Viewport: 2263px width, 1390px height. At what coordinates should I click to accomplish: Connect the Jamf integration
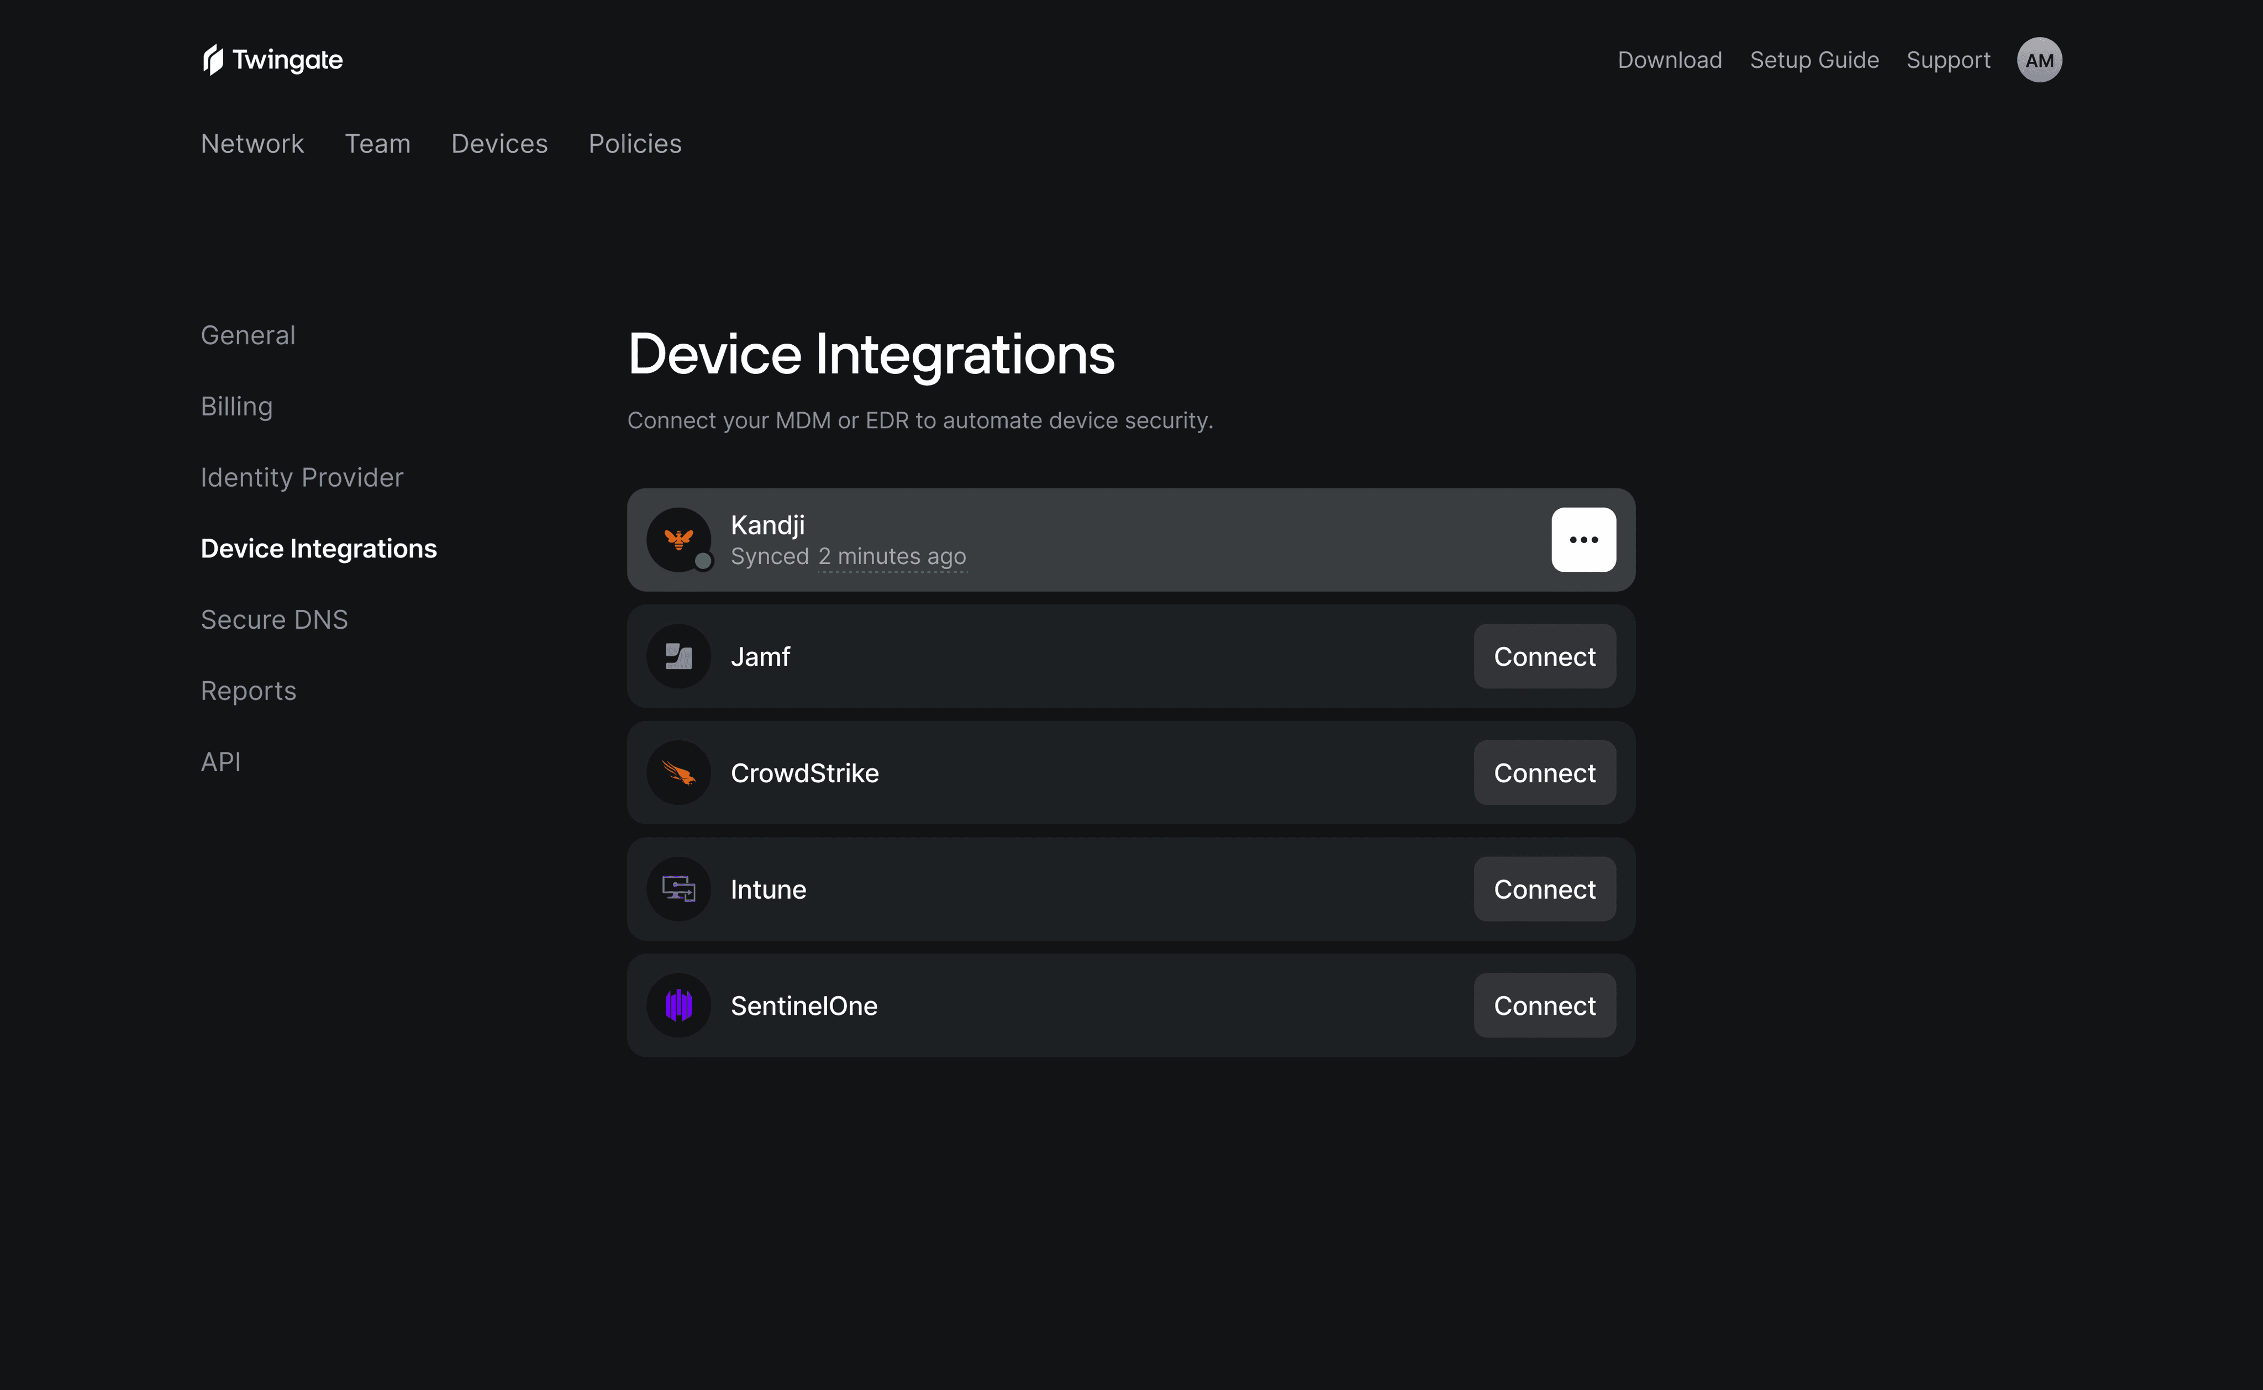1544,656
